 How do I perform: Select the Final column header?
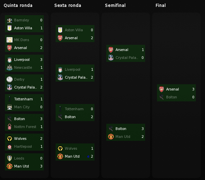pyautogui.click(x=161, y=5)
